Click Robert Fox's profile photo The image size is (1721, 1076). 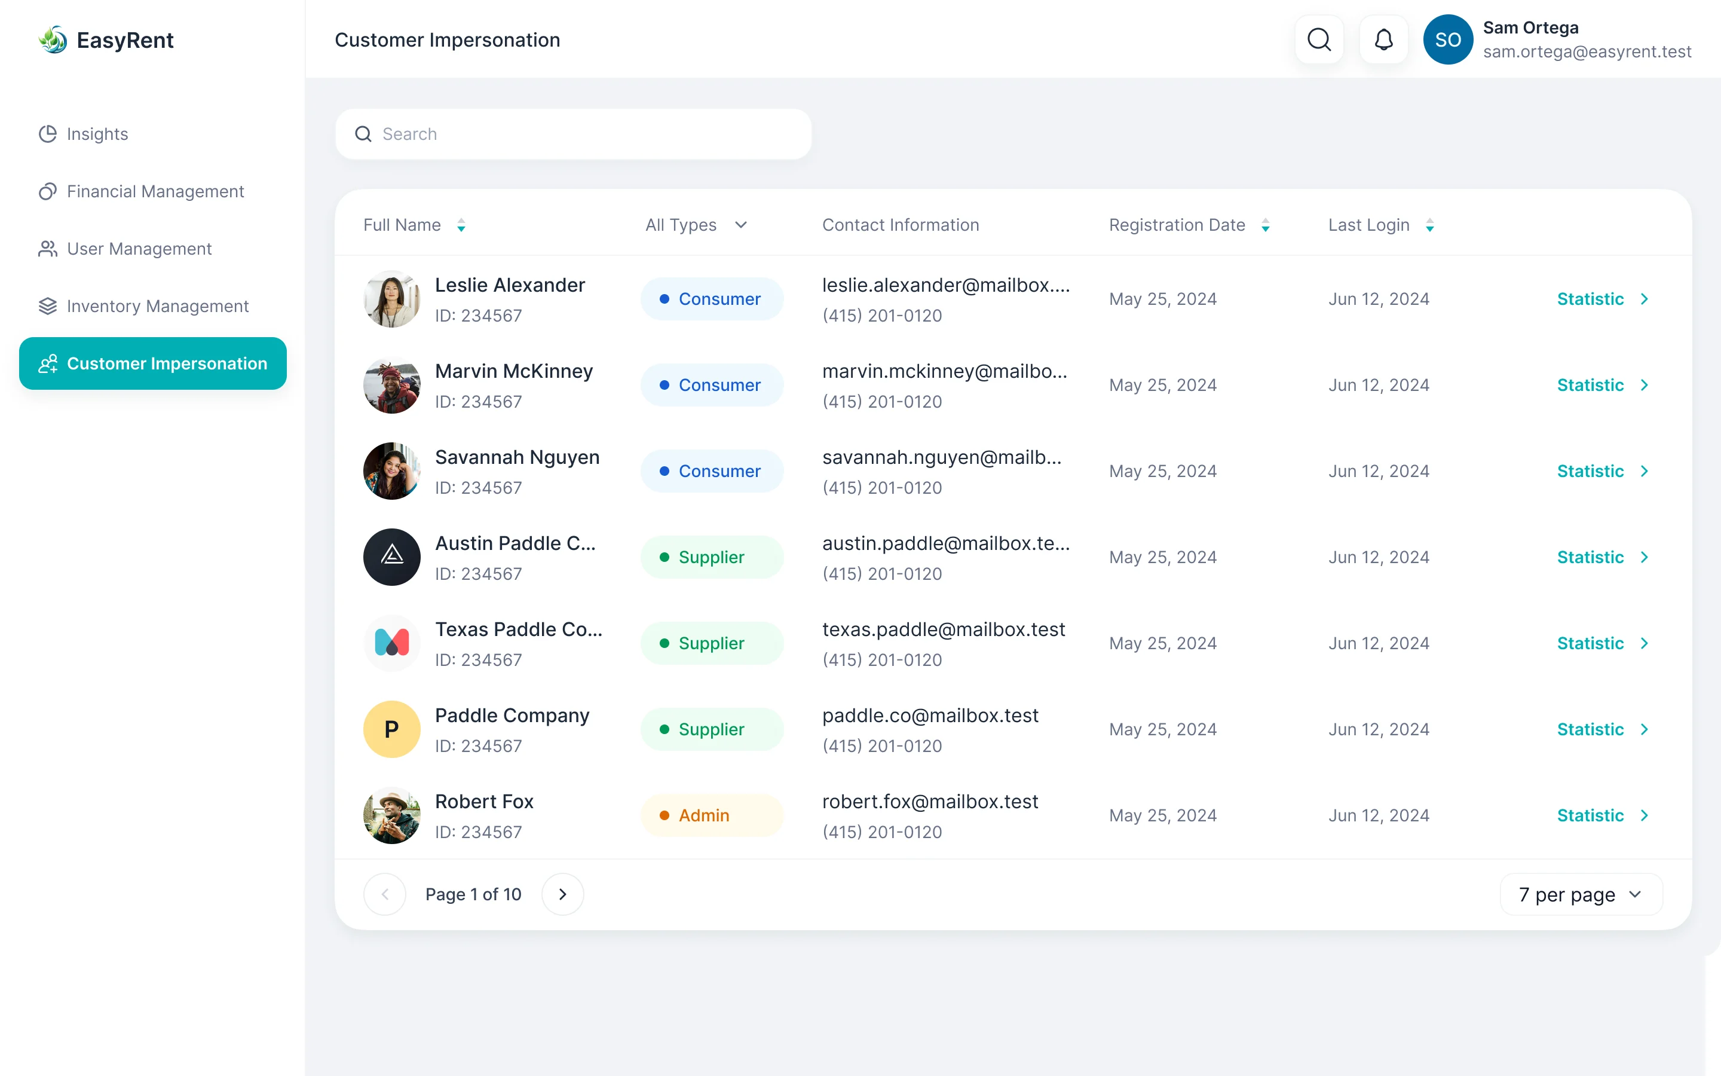[392, 815]
